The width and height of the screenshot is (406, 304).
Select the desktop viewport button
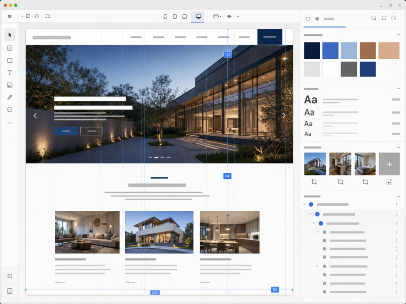[198, 17]
